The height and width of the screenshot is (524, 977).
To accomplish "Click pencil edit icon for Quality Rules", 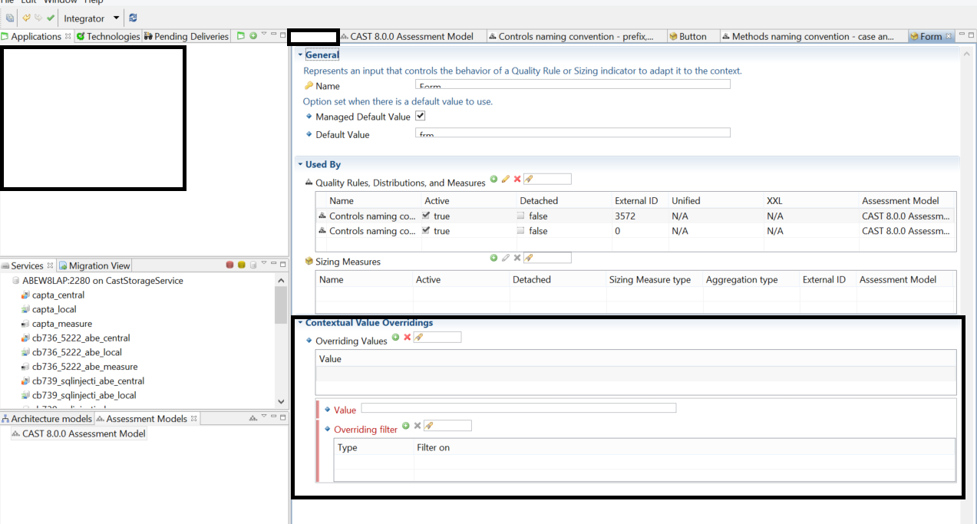I will click(505, 179).
